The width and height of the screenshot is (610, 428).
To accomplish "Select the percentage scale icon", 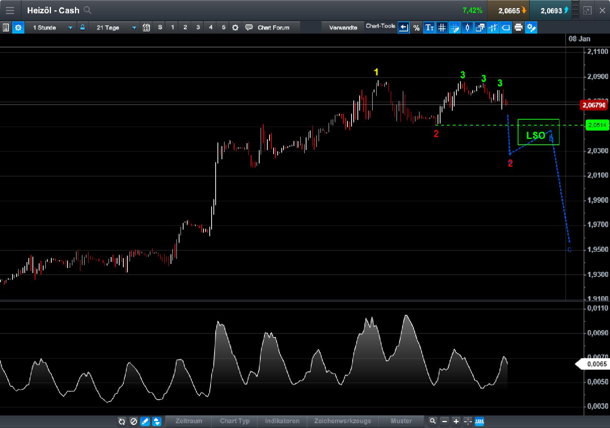I will pyautogui.click(x=417, y=27).
